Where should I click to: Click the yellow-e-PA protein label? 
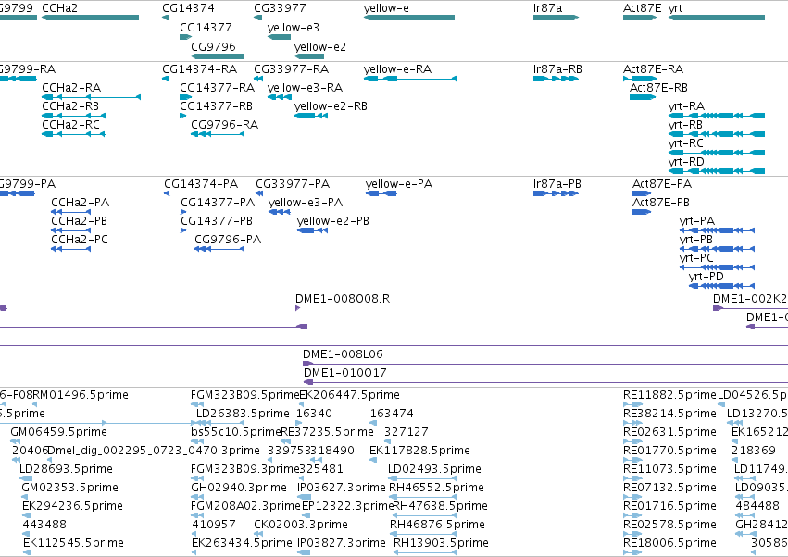399,184
